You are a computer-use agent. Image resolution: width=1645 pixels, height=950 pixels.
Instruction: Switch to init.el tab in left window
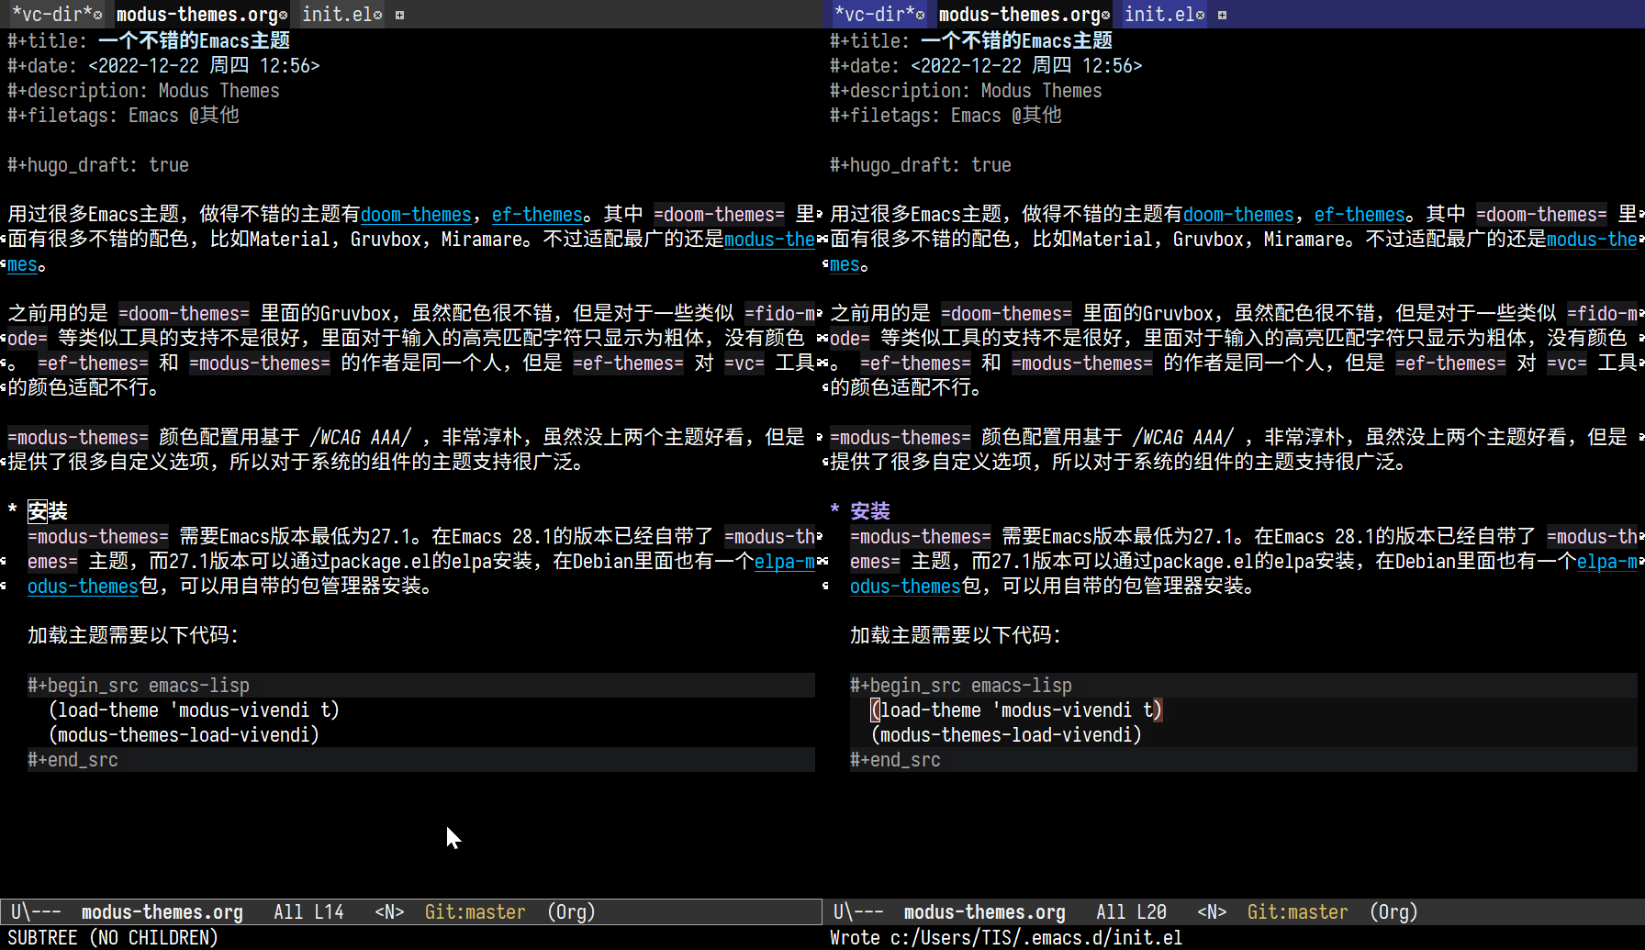336,15
